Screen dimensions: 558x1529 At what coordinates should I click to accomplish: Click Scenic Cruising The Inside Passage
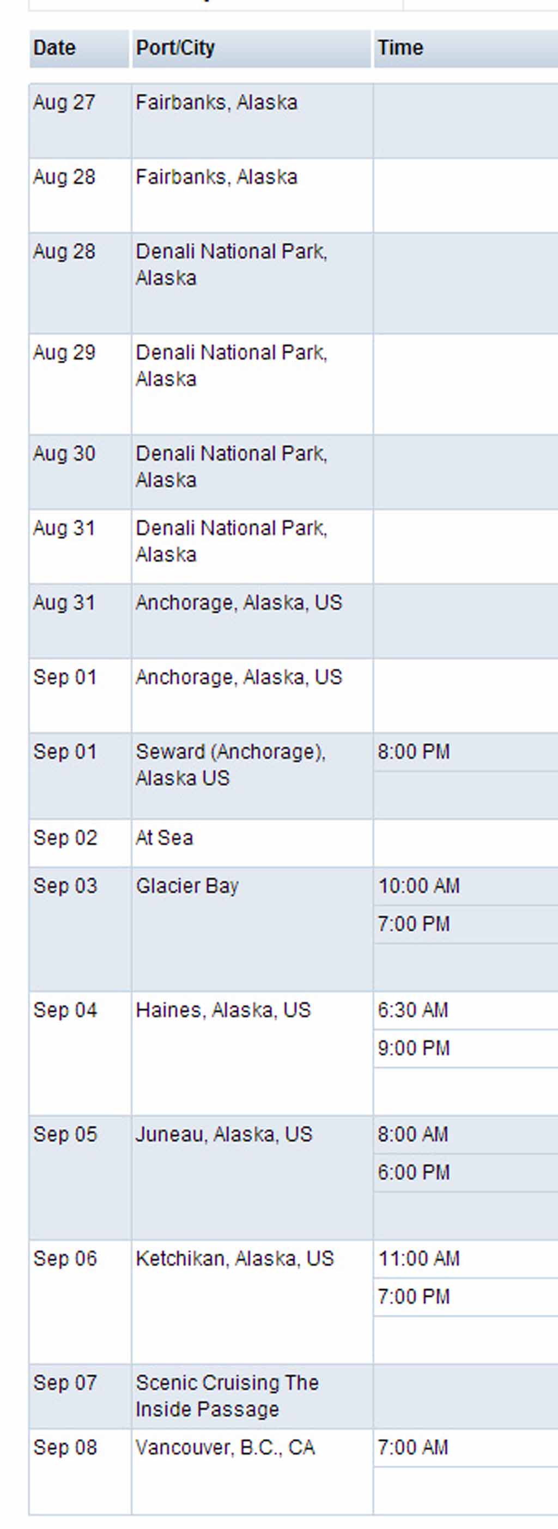point(227,1395)
